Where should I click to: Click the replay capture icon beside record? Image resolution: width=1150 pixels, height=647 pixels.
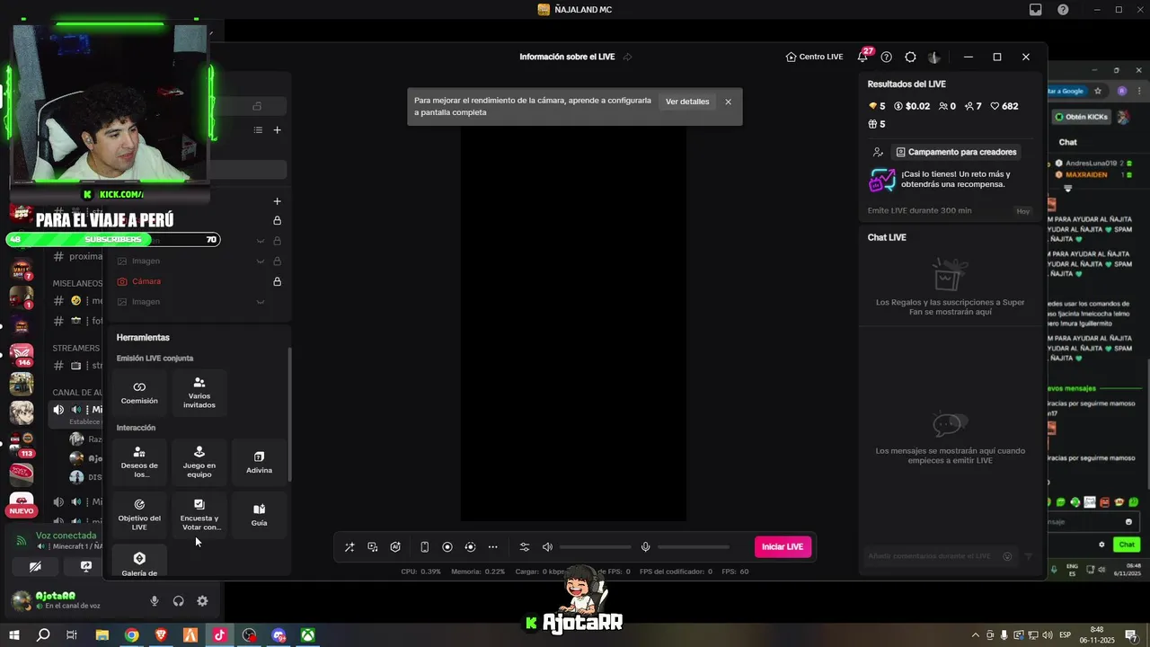[x=470, y=546]
